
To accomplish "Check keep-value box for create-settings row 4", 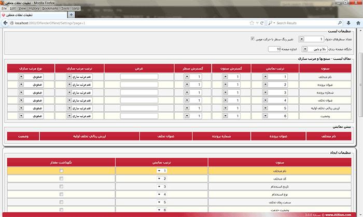I will 61,194.
